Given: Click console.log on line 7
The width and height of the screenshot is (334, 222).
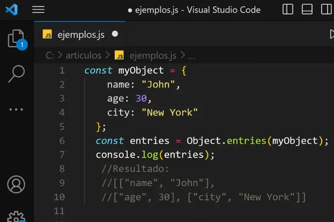Looking at the screenshot, I should 127,155.
